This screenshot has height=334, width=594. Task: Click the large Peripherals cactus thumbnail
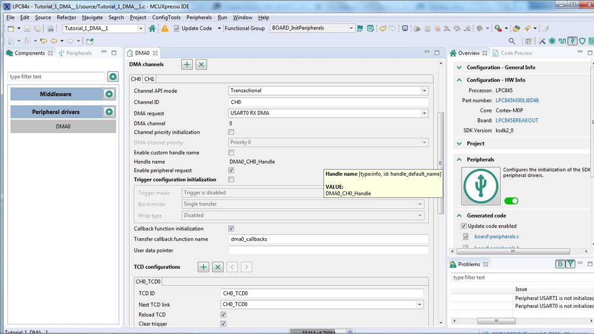click(481, 186)
